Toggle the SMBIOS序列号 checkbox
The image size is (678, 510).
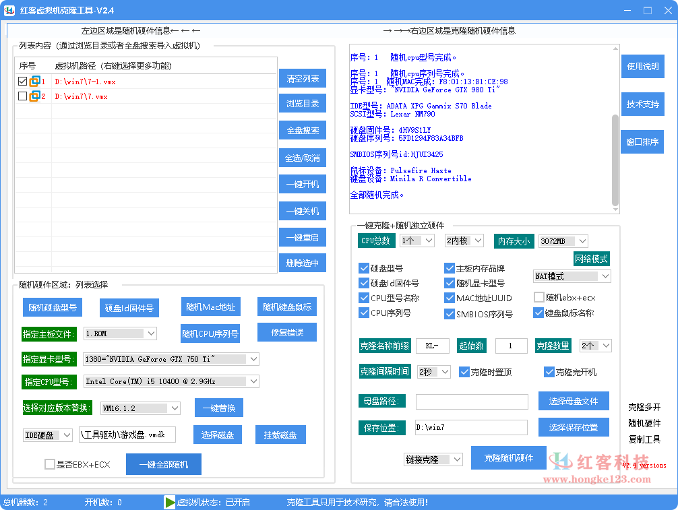[450, 314]
